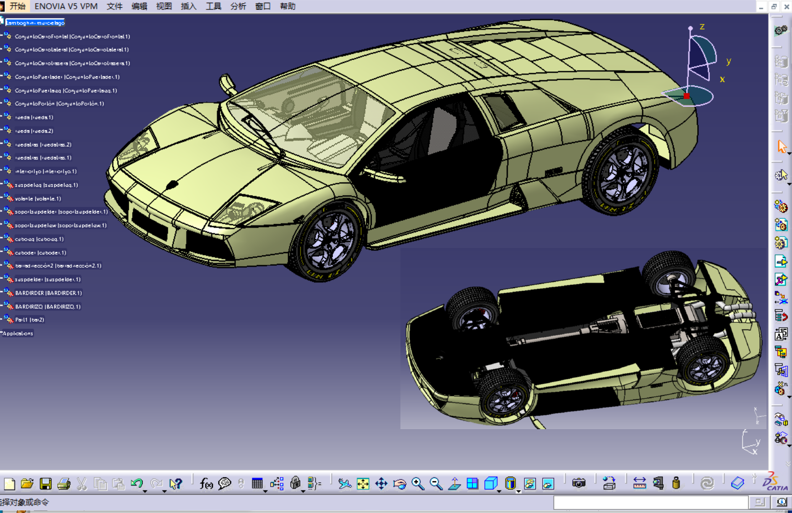This screenshot has width=792, height=513.
Task: Open the ENOVIA V5 VPM menu
Action: [66, 6]
